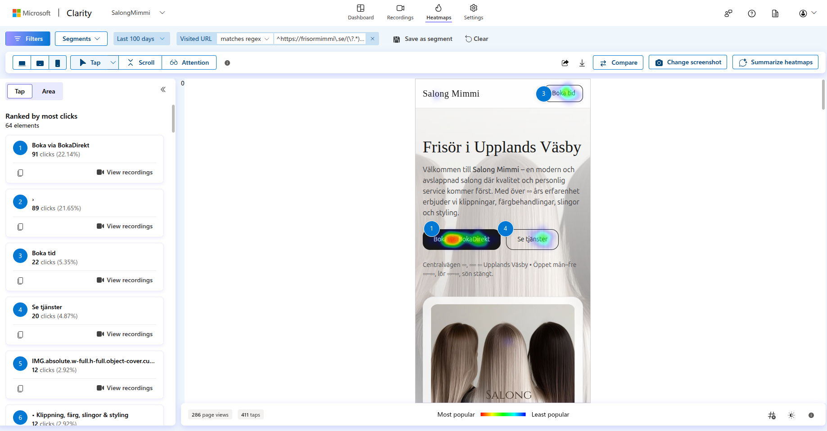Open the Settings tab
The width and height of the screenshot is (827, 431).
coord(474,13)
